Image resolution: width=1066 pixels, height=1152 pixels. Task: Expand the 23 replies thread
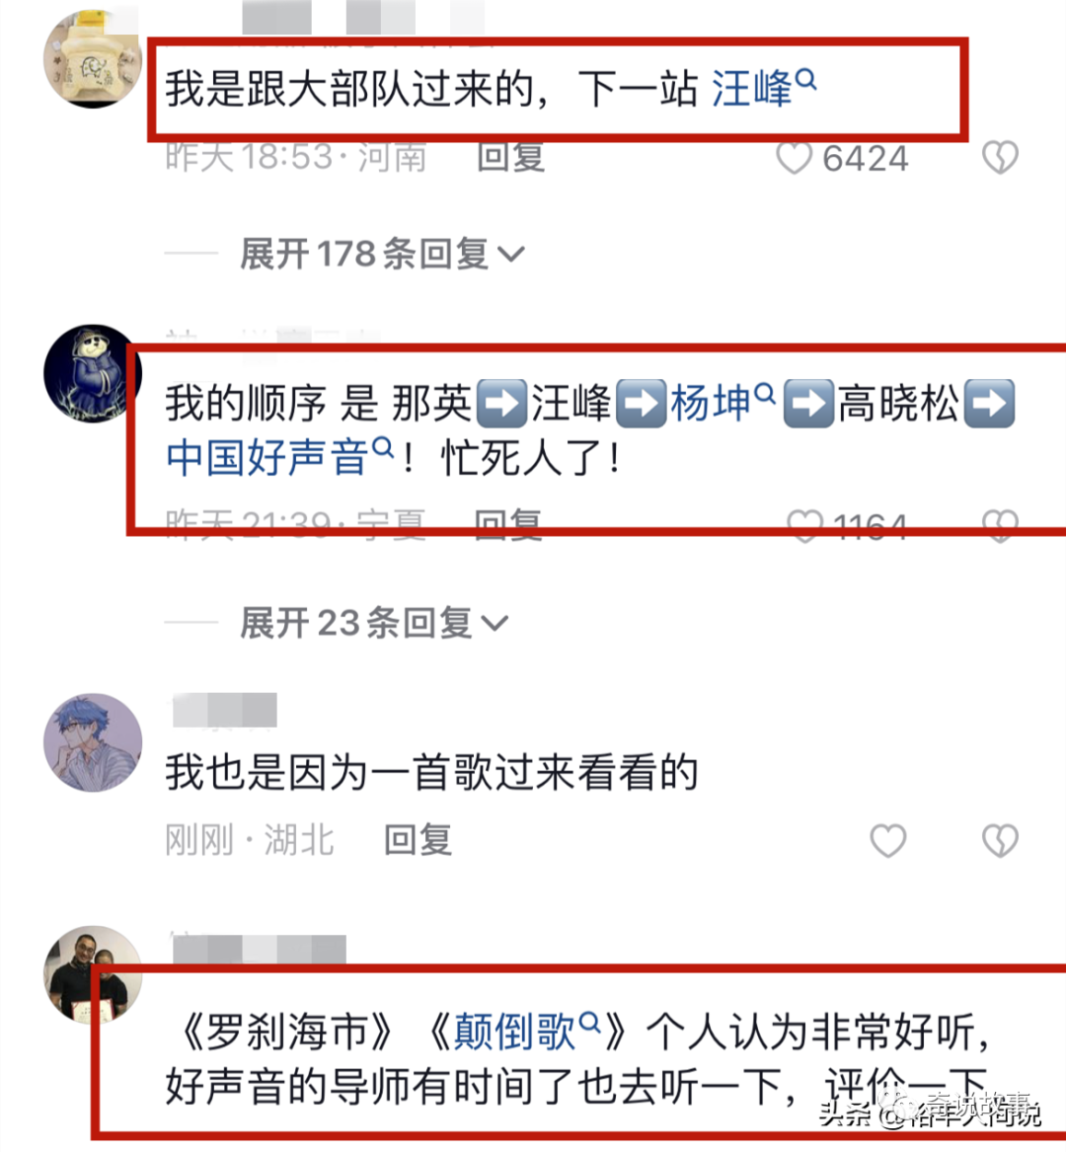(x=374, y=624)
